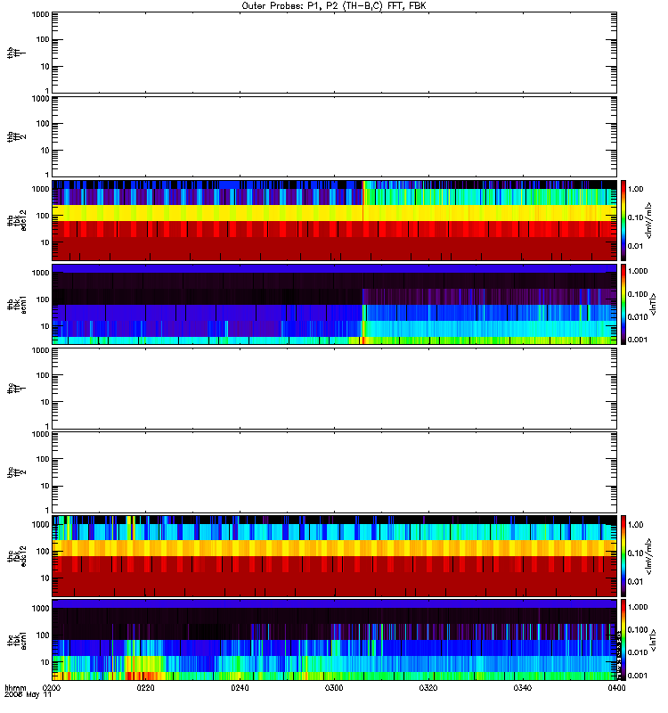Click the thb fbk edc12 color bar
The width and height of the screenshot is (668, 713).
pos(623,220)
